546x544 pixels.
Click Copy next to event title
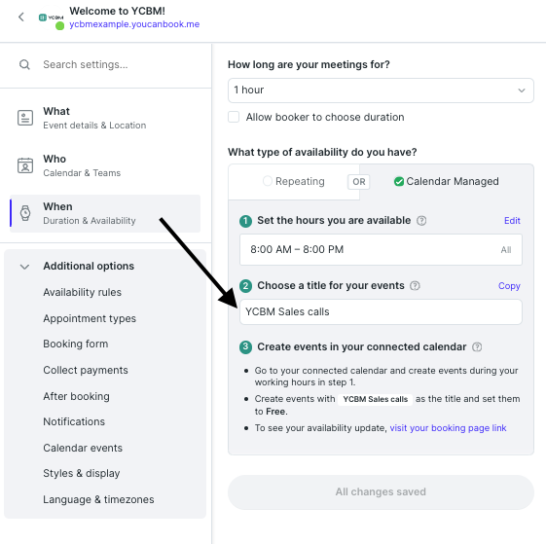(509, 286)
